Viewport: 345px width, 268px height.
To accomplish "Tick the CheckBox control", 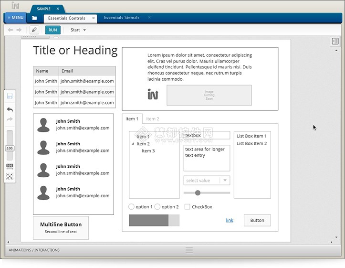I will [x=187, y=206].
